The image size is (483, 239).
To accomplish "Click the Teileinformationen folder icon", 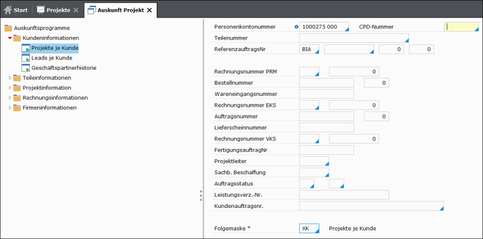I will tap(17, 78).
